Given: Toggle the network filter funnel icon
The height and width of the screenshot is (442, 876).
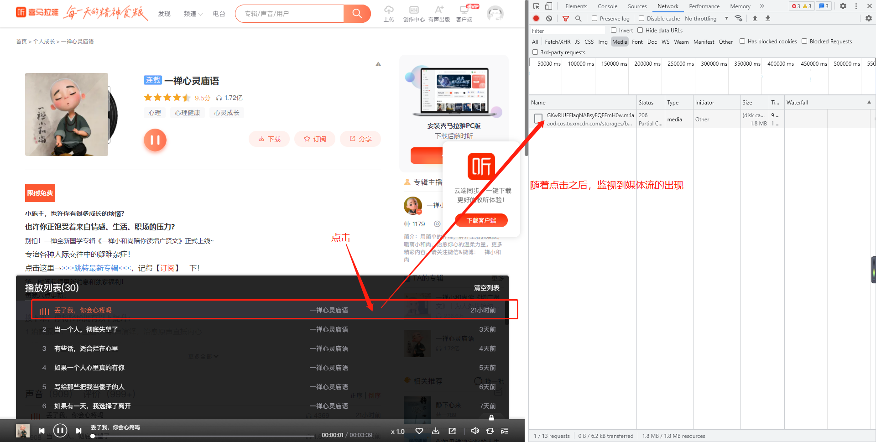Looking at the screenshot, I should pos(566,18).
